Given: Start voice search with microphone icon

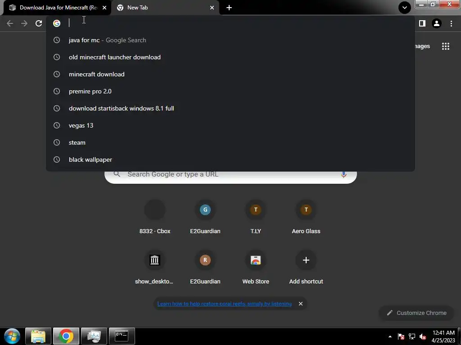Looking at the screenshot, I should point(343,175).
